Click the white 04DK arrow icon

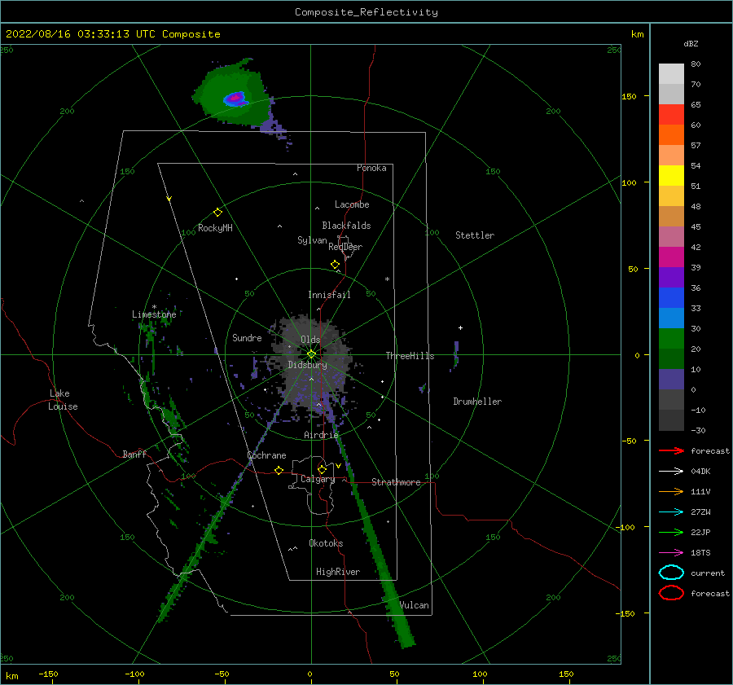671,471
